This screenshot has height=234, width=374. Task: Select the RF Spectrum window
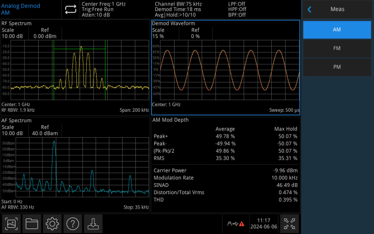click(x=75, y=66)
